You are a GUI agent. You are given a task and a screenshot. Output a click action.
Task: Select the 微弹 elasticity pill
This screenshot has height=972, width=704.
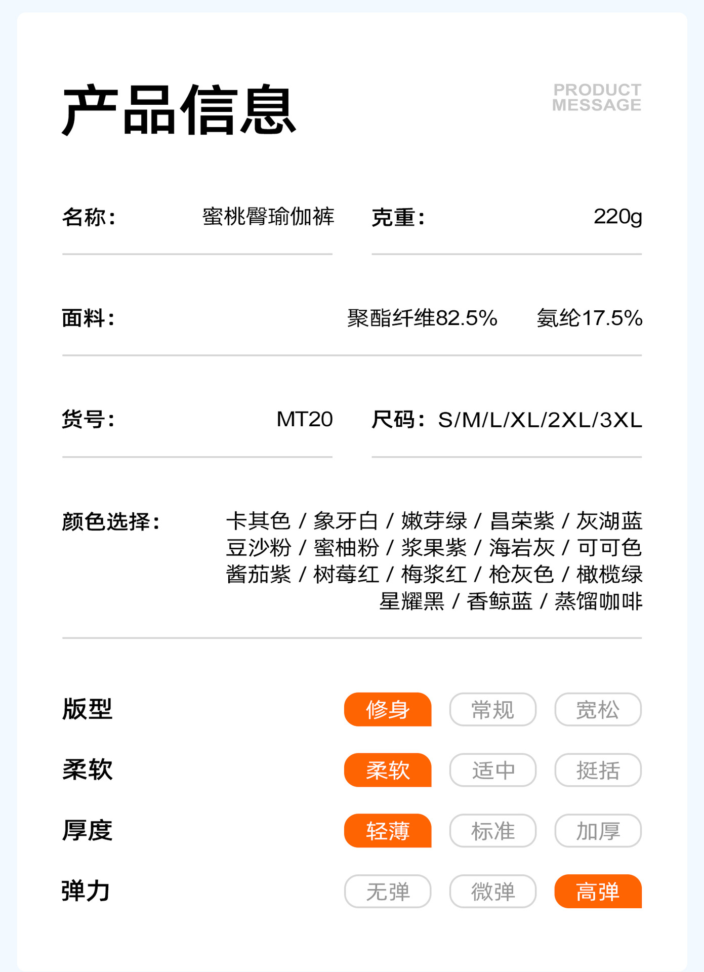coord(492,892)
